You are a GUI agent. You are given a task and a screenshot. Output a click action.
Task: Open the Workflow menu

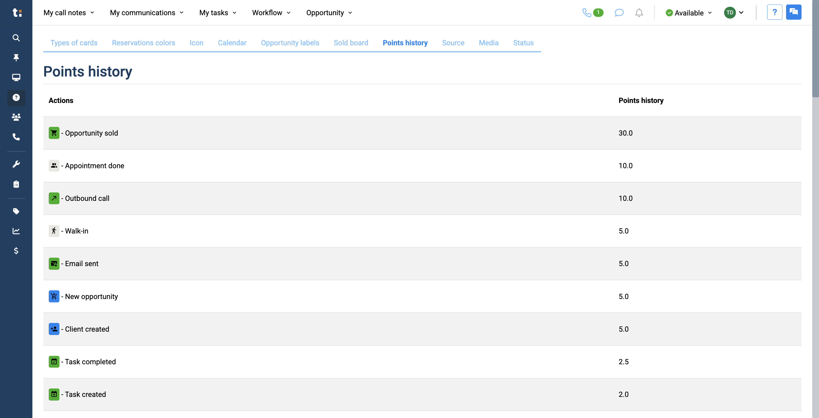(x=271, y=13)
